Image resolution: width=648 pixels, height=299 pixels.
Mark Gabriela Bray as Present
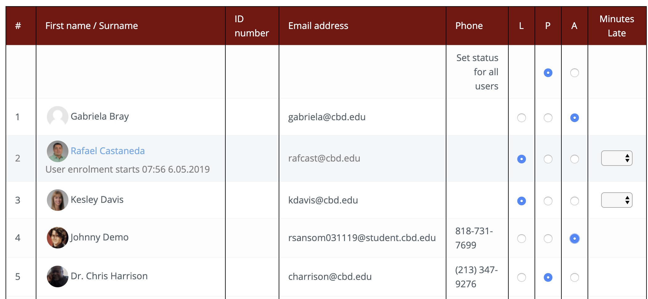pos(548,117)
